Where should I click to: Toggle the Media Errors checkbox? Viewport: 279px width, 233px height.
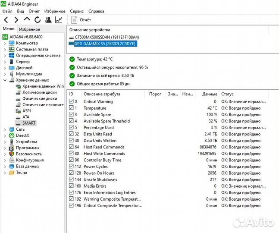point(71,186)
